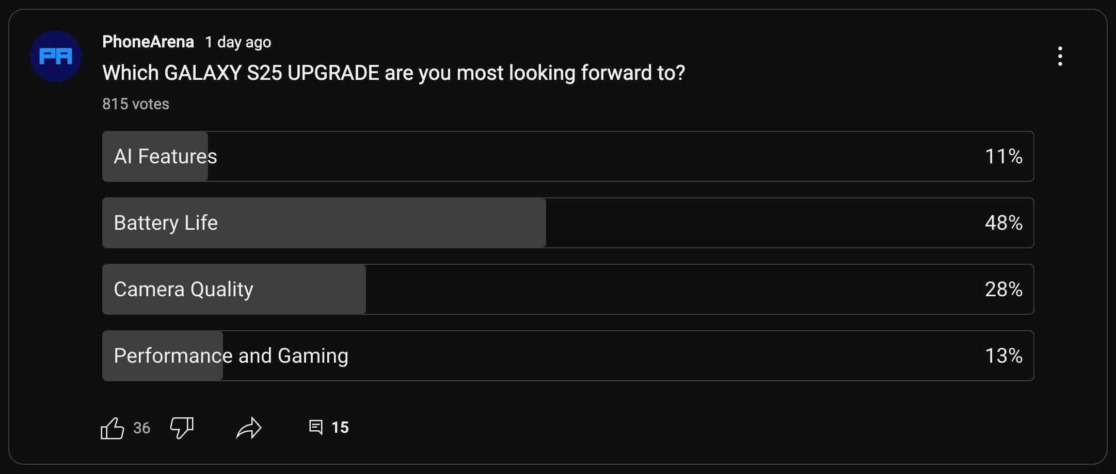1116x474 pixels.
Task: Click the thumbs down dislike icon
Action: 182,428
